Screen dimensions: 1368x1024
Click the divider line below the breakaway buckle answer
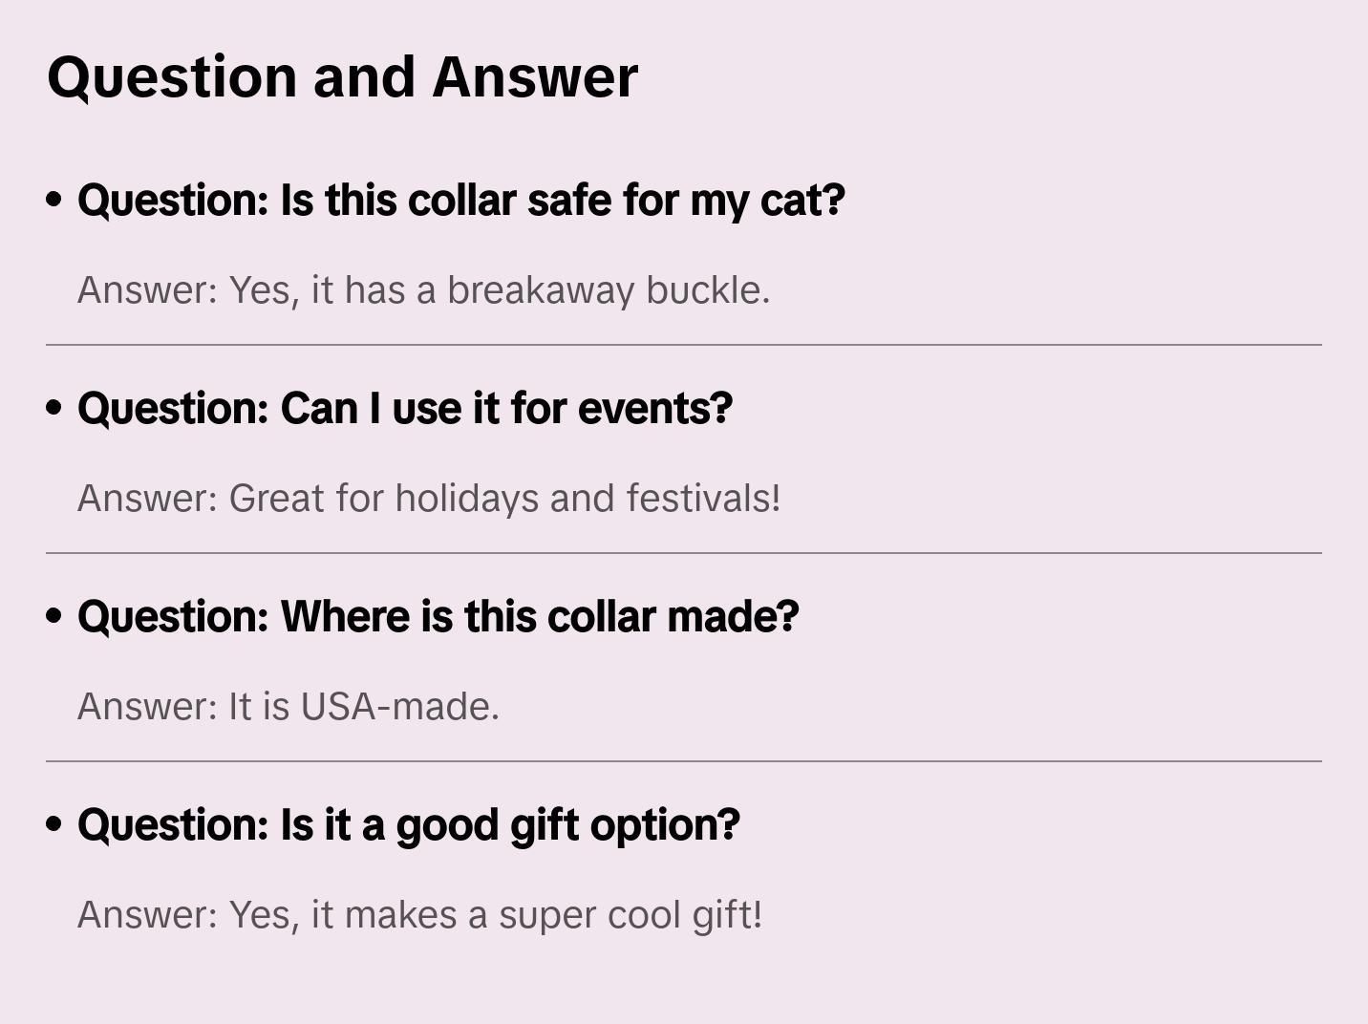point(684,345)
